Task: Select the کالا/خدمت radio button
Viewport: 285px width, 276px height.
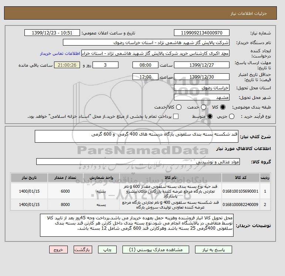Action: pyautogui.click(x=179, y=107)
